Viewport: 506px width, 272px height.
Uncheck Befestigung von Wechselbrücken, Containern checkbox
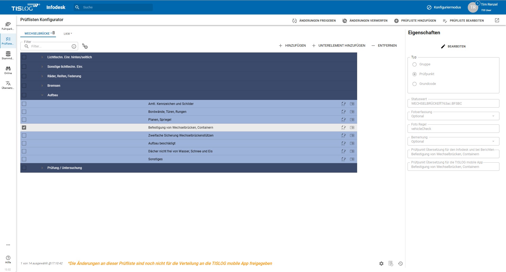pyautogui.click(x=24, y=128)
